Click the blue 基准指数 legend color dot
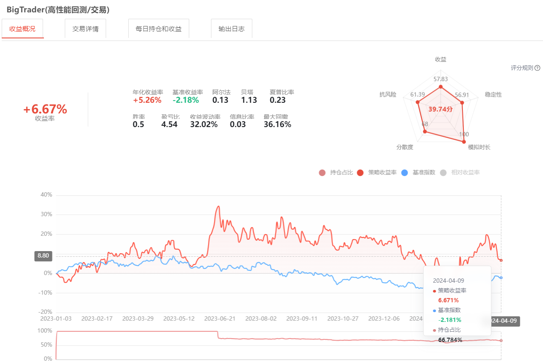The height and width of the screenshot is (362, 543). coord(405,173)
